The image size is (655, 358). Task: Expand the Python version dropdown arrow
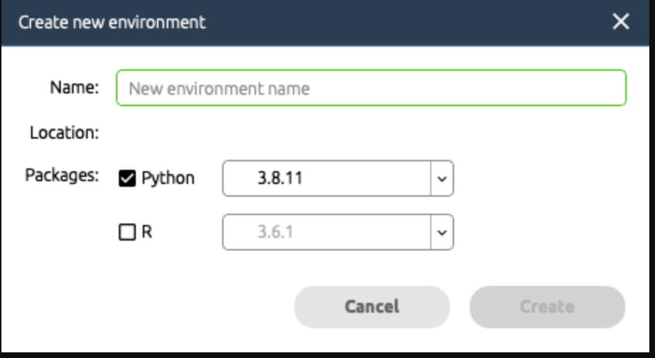[442, 178]
